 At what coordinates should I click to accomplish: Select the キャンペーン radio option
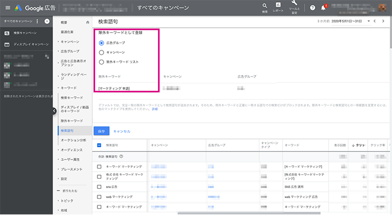coord(101,53)
